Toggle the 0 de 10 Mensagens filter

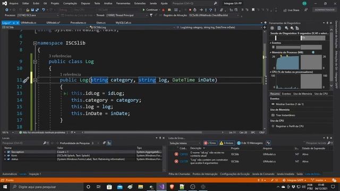point(250,143)
